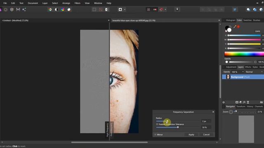Pick a color from the spectrum bar
The image size is (264, 148).
(244, 54)
